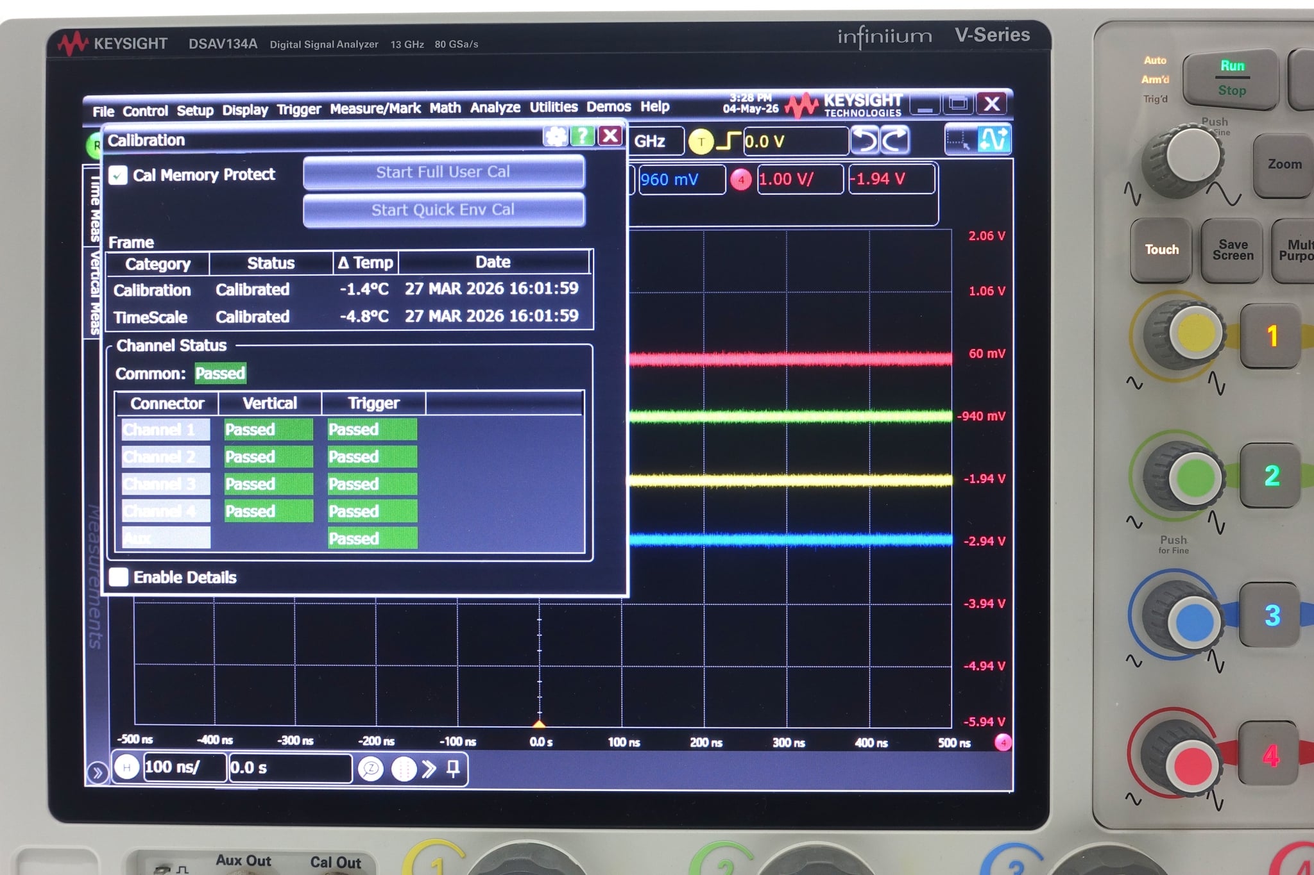Viewport: 1314px width, 875px height.
Task: Open the Utilities menu
Action: (x=553, y=107)
